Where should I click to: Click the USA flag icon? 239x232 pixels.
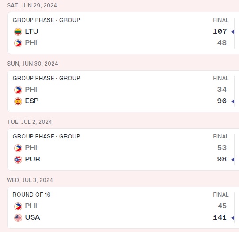18,218
